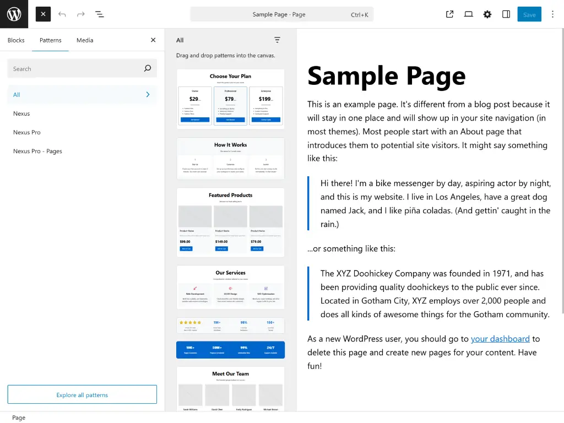Click the Undo arrow icon

62,14
